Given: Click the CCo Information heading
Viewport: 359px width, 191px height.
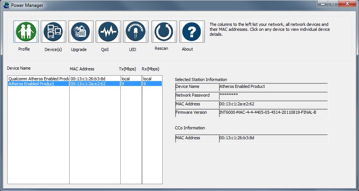Looking at the screenshot, I should [x=190, y=128].
